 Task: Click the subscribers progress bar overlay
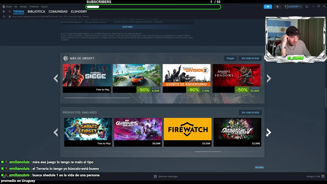153,7
